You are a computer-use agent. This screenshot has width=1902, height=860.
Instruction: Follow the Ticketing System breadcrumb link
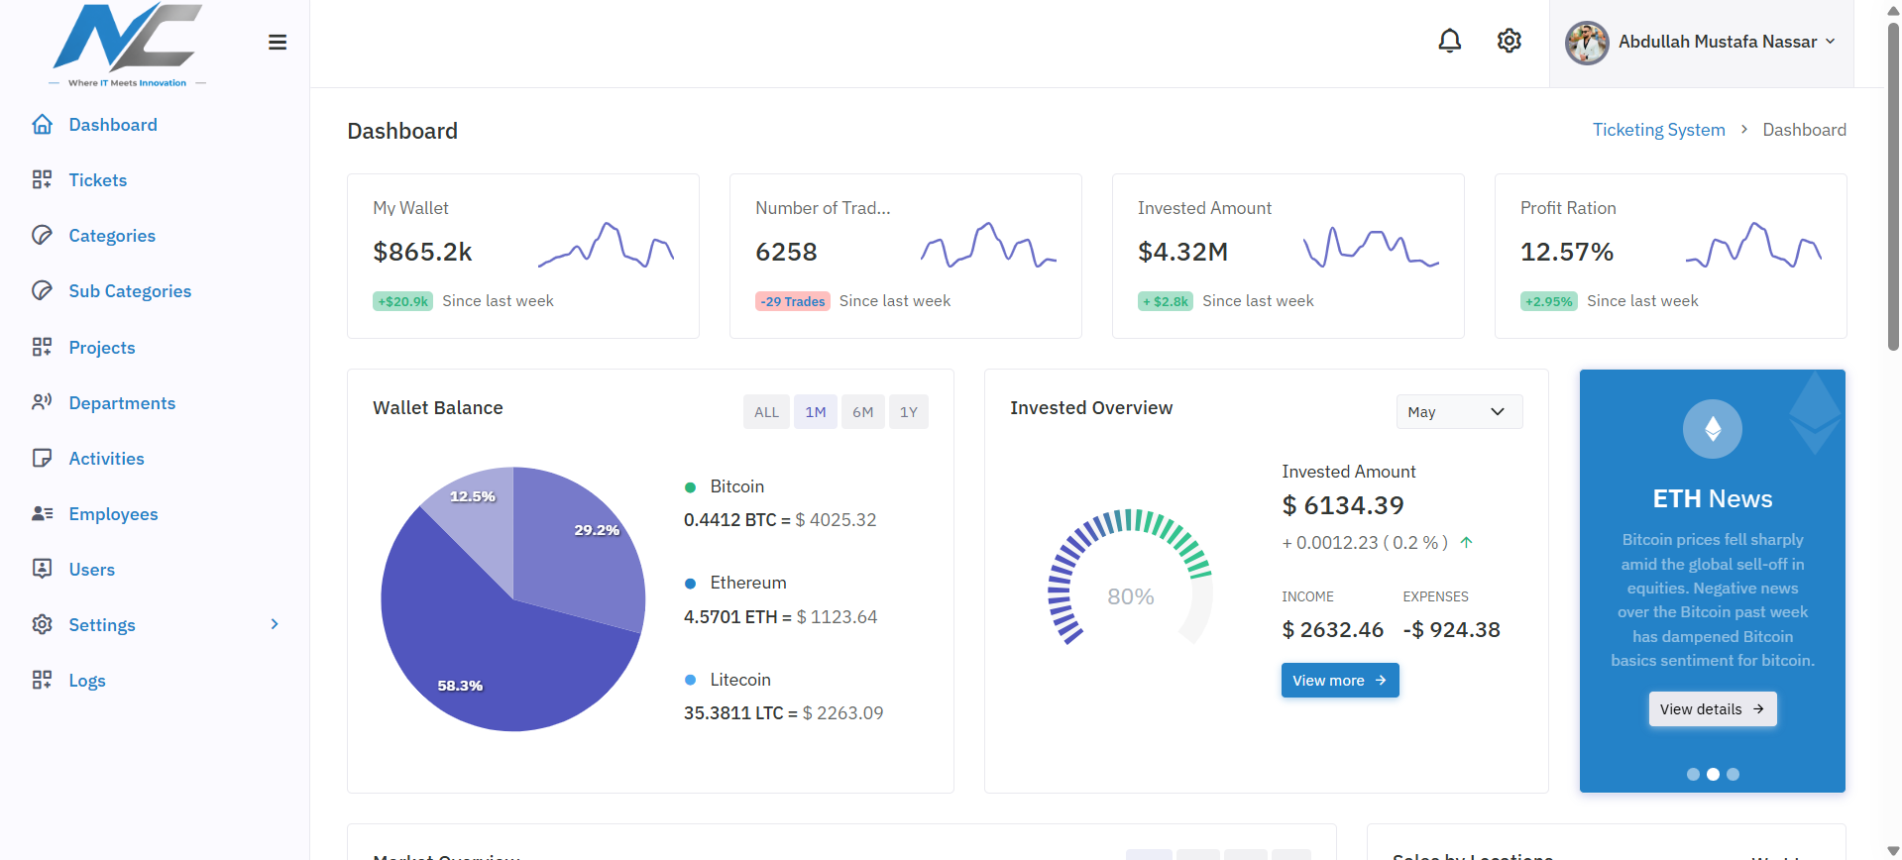[1658, 130]
